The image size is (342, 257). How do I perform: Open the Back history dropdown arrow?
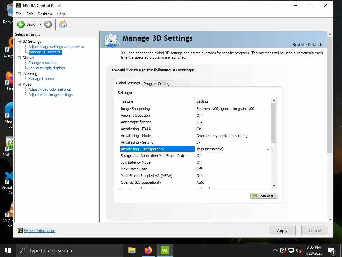(x=40, y=24)
